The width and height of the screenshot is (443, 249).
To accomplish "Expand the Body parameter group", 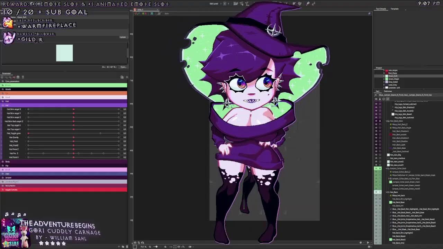I will 2,162.
